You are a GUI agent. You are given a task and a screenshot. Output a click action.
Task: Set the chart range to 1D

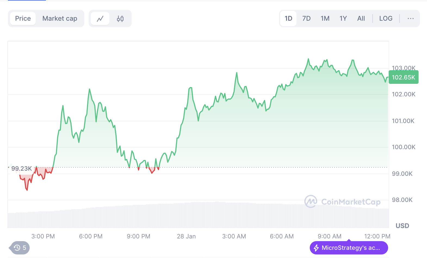point(288,19)
